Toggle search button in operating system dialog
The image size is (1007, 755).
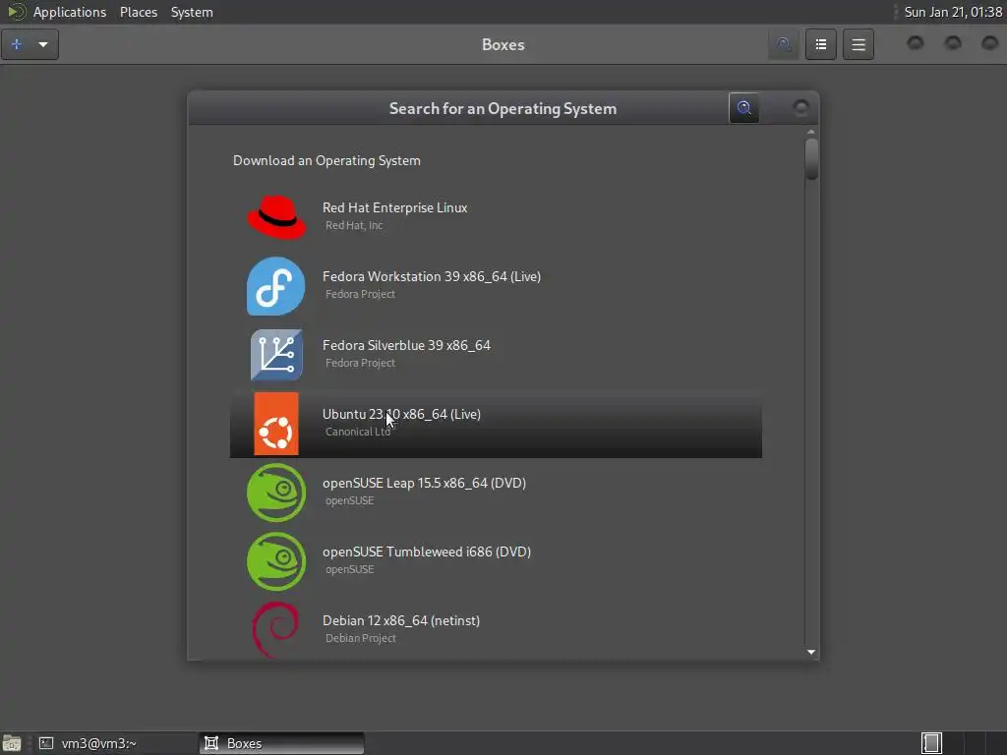coord(744,108)
